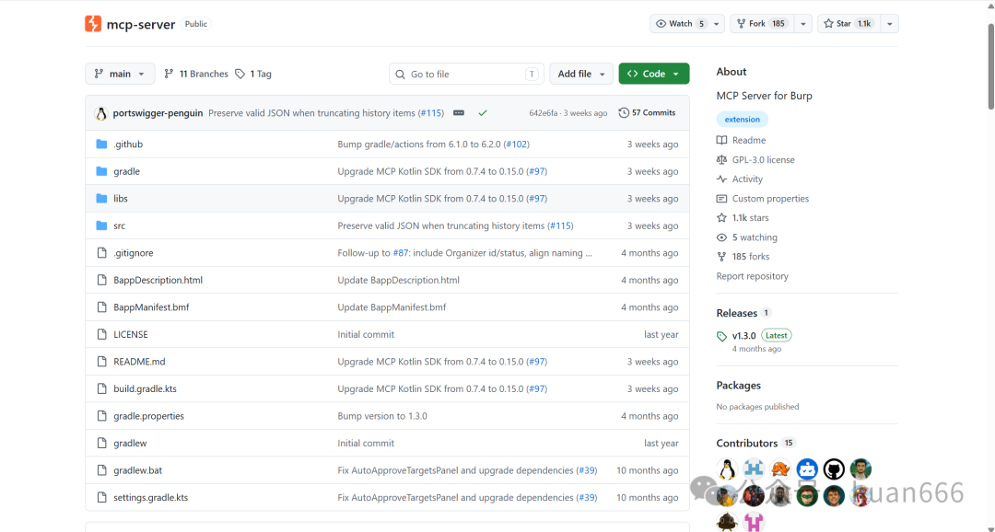Star the mcp-server repository
The width and height of the screenshot is (995, 532).
[849, 24]
